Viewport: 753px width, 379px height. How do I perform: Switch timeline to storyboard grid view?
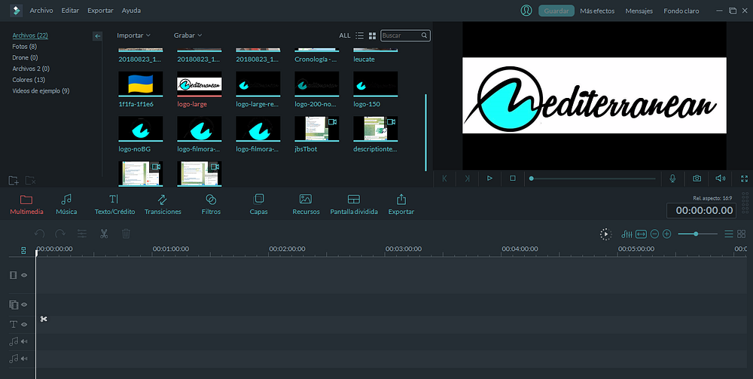[x=741, y=234]
